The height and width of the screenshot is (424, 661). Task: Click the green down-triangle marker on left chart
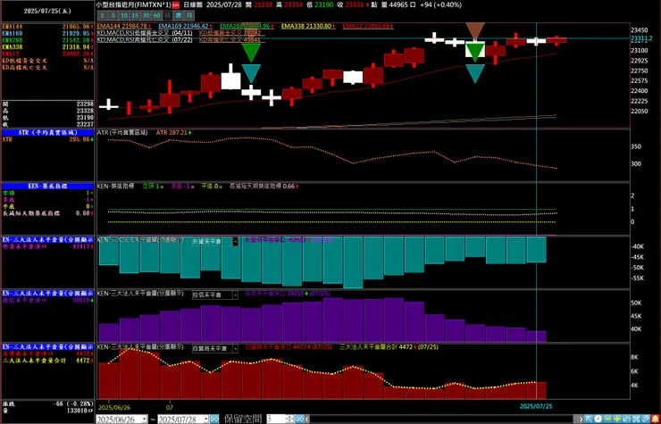[251, 53]
